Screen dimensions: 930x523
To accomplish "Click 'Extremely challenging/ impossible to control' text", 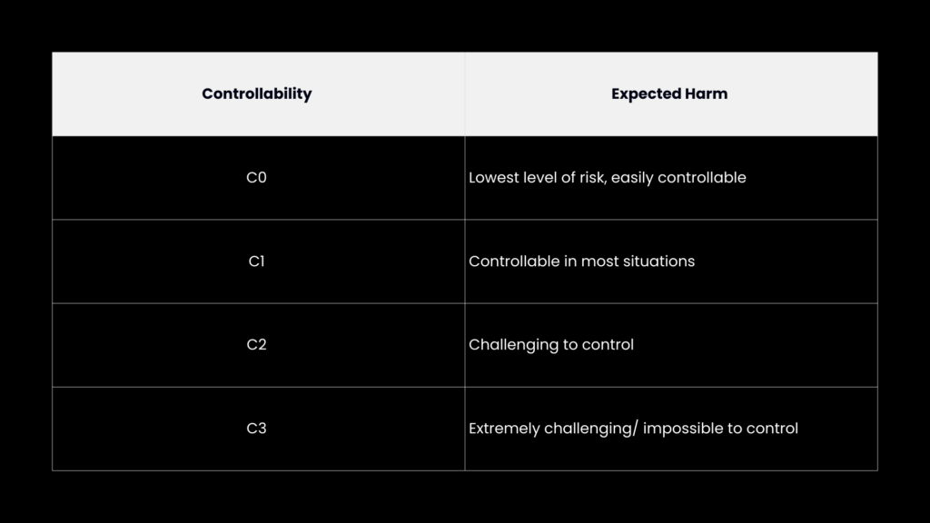I will click(x=633, y=429).
